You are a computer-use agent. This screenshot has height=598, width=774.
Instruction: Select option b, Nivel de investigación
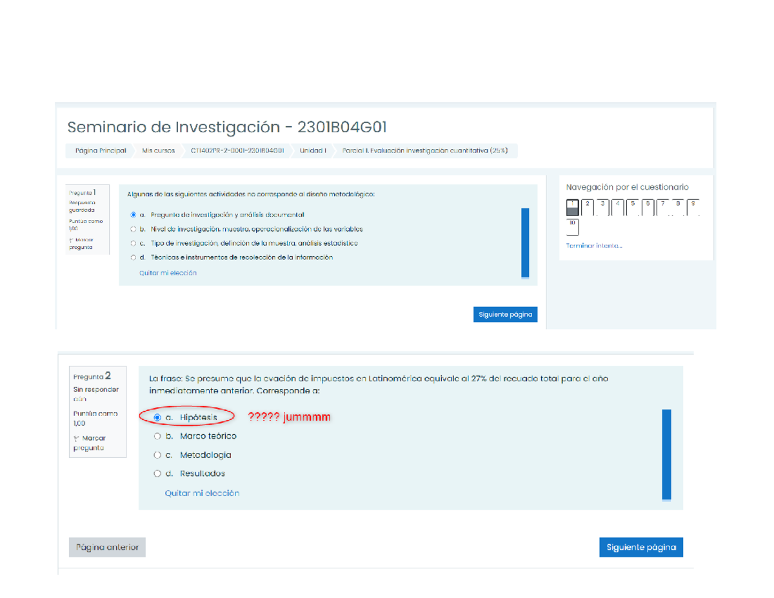pos(134,229)
